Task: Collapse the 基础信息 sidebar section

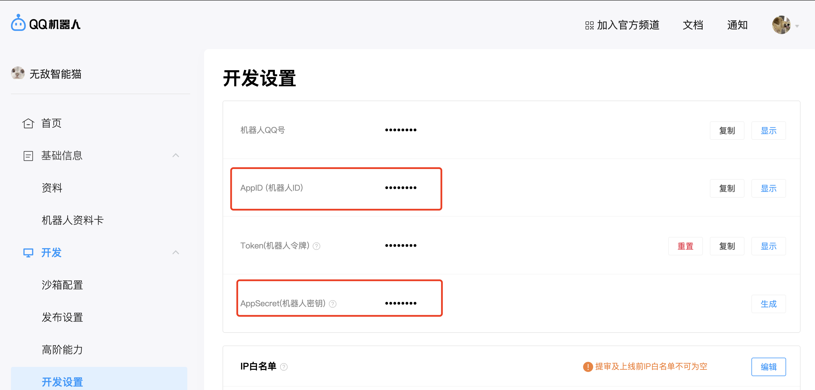Action: click(x=176, y=155)
